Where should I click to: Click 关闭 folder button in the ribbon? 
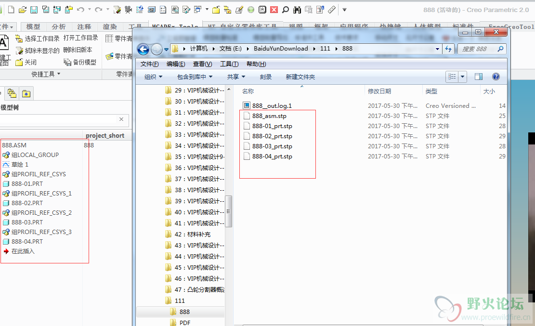26,62
